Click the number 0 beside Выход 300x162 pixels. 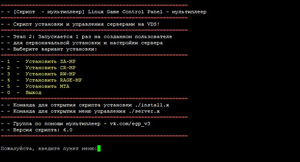pos(9,92)
